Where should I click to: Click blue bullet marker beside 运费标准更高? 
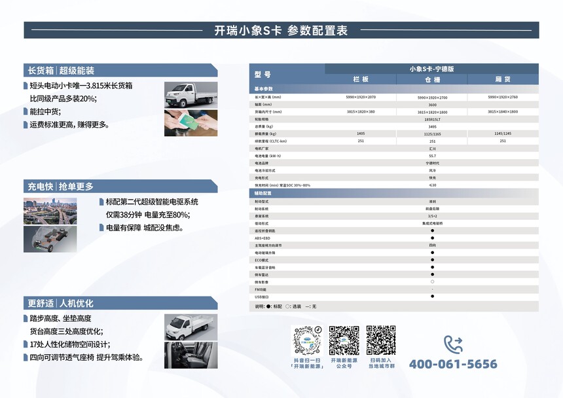click(x=26, y=125)
